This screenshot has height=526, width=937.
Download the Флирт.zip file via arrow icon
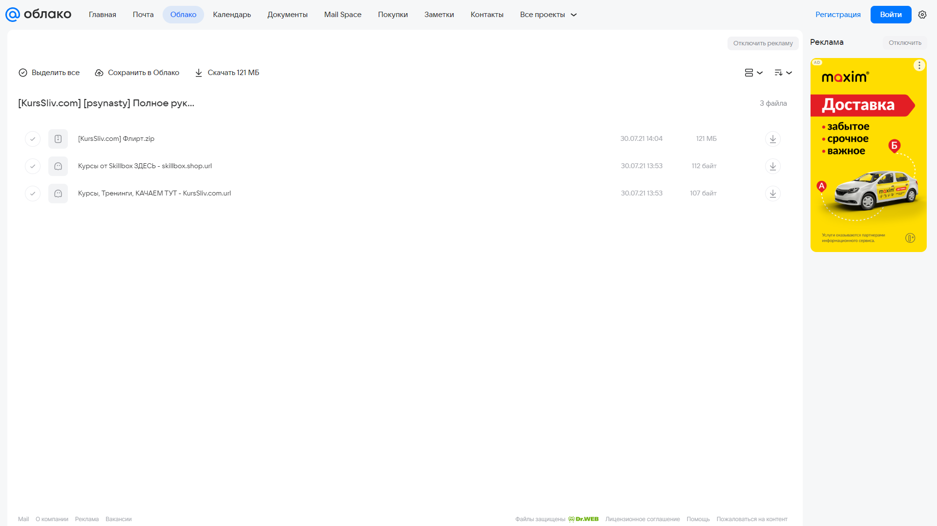point(772,139)
